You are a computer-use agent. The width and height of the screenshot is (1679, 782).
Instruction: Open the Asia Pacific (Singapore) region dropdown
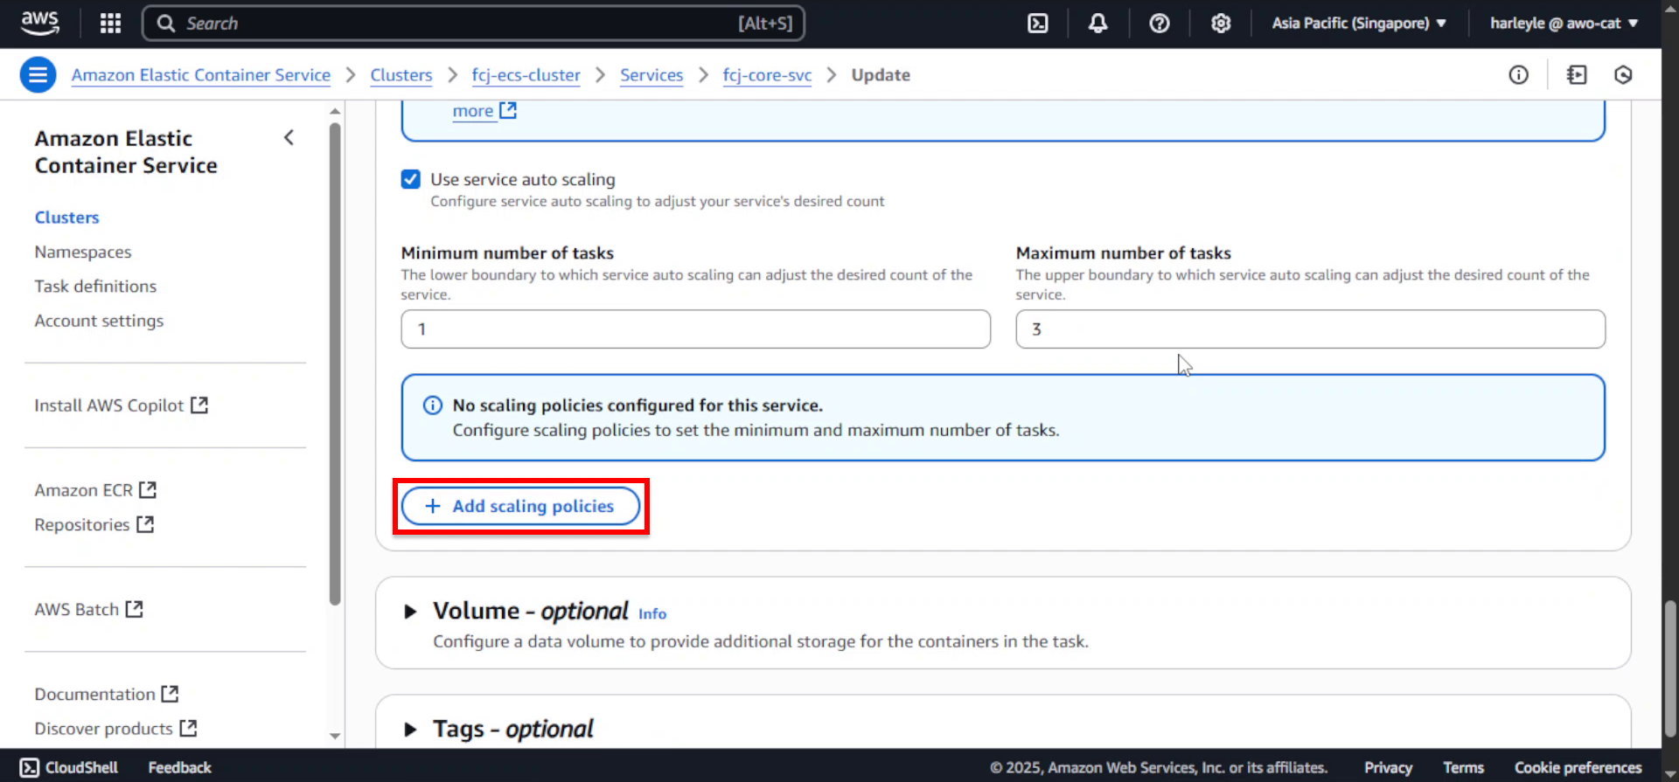(x=1358, y=24)
